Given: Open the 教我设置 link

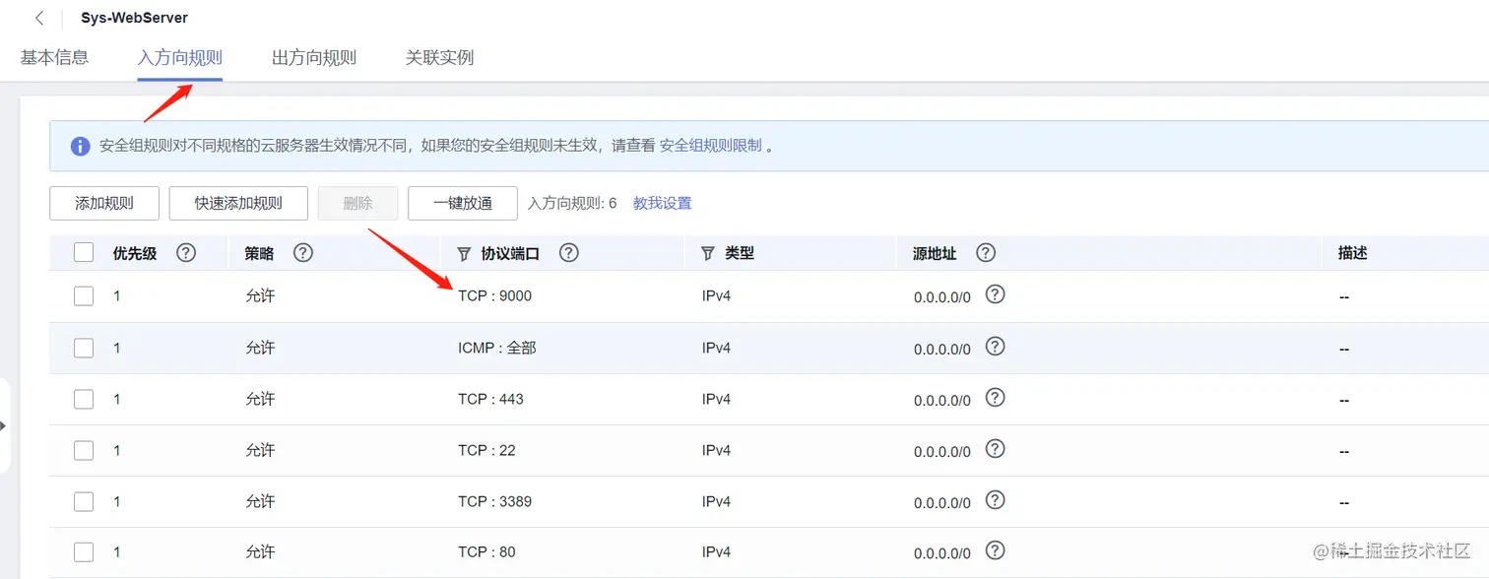Looking at the screenshot, I should tap(662, 203).
